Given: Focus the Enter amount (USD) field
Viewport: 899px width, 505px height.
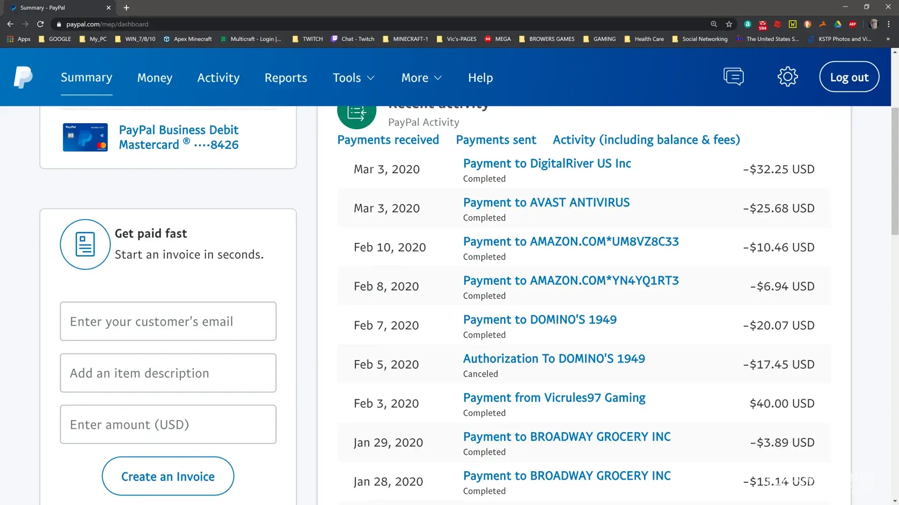Looking at the screenshot, I should (168, 425).
